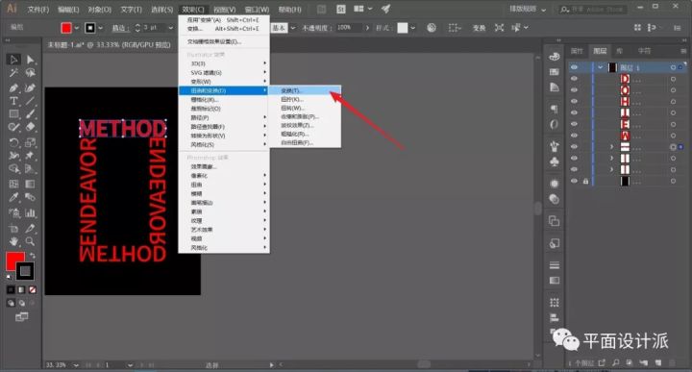The height and width of the screenshot is (372, 692).
Task: Click the opacity 100% input field
Action: [x=349, y=28]
